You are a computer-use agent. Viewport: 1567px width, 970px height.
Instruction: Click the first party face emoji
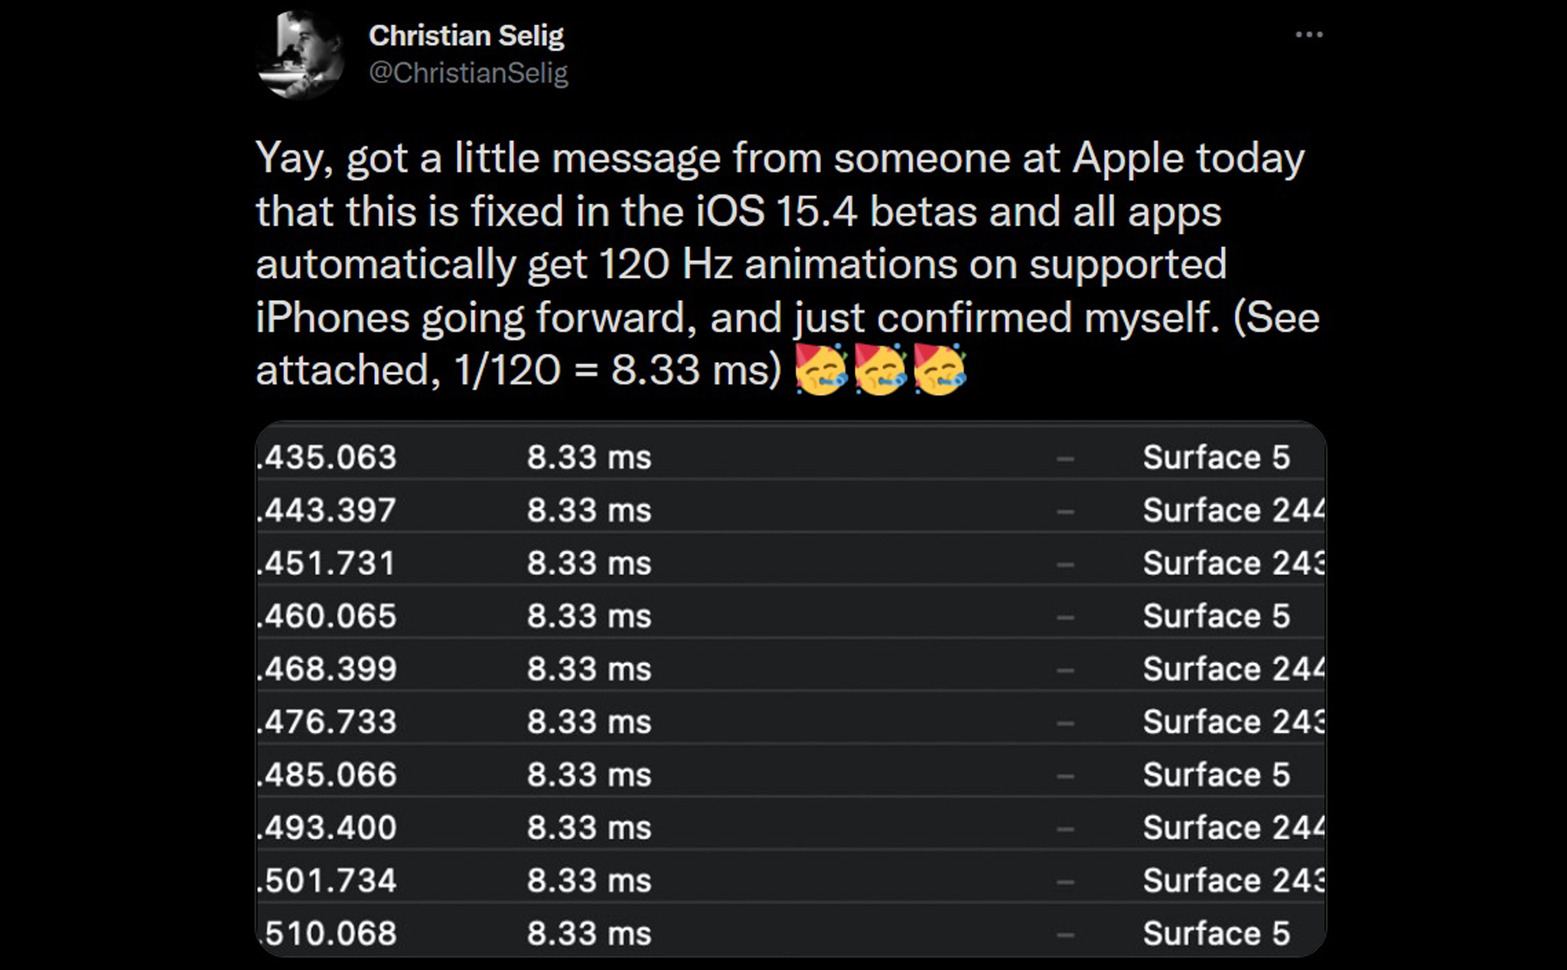(x=821, y=370)
